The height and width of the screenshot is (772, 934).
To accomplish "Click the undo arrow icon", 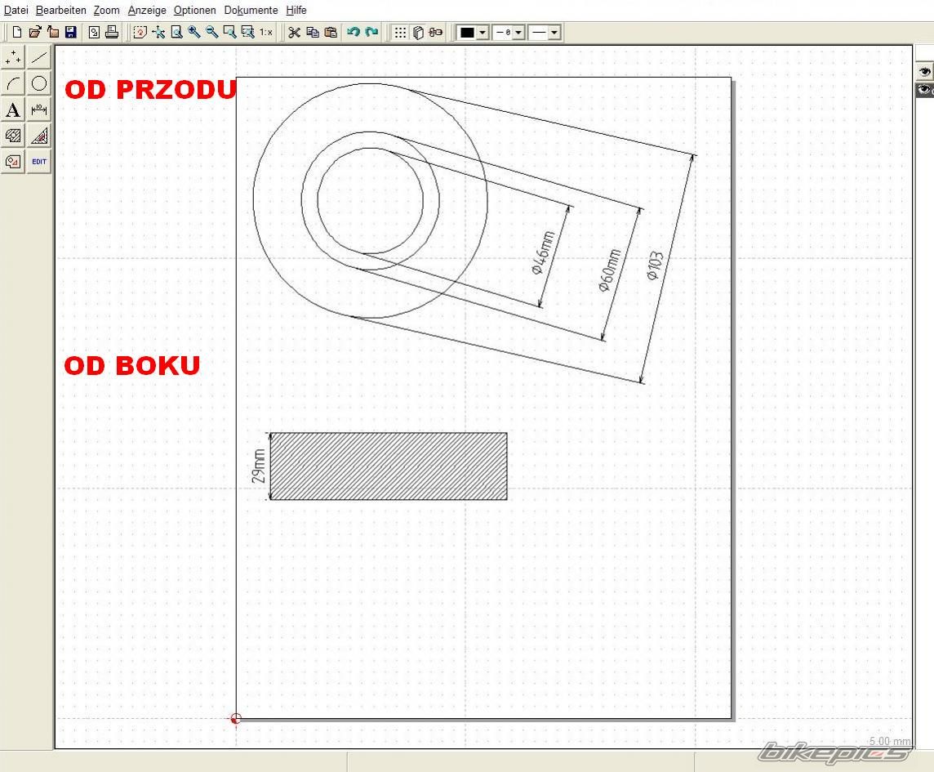I will pos(353,33).
